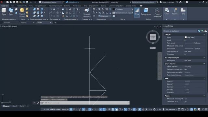Image resolution: width=208 pixels, height=117 pixels.
Task: Collapse the Plot style (Стиль печати) section
Action: (204, 64)
